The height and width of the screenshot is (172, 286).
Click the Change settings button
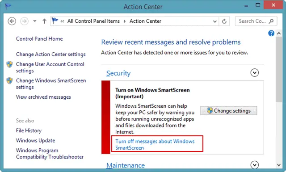228,110
